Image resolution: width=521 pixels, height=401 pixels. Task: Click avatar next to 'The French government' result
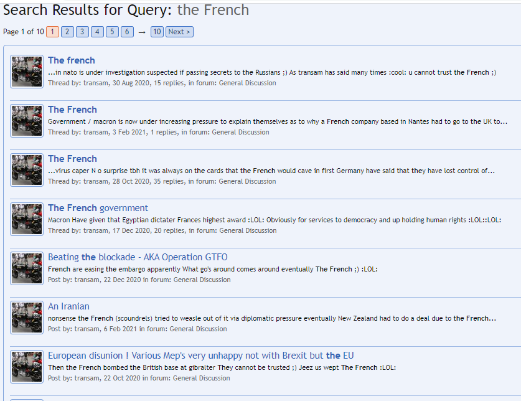point(27,219)
